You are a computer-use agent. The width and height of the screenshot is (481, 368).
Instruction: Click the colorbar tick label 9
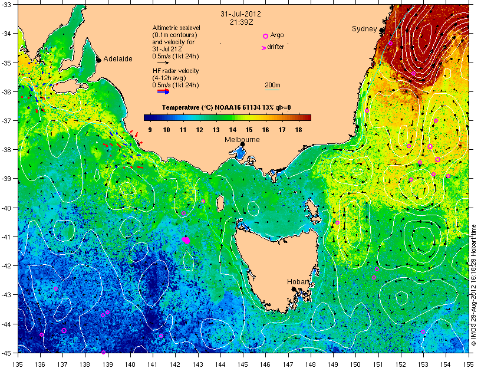150,130
